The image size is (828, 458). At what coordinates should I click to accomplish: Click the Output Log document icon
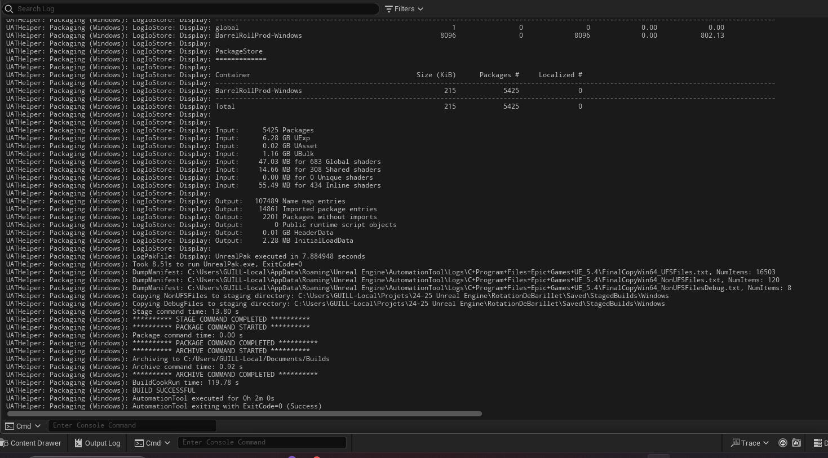(x=78, y=443)
